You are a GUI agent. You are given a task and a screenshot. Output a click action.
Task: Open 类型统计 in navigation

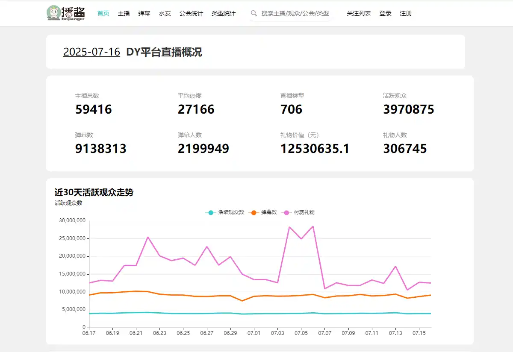(224, 13)
